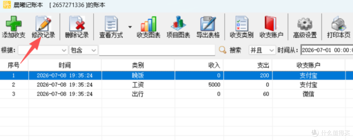353x140 pixels.
Task: Select the 出行 category cell
Action: click(x=138, y=94)
